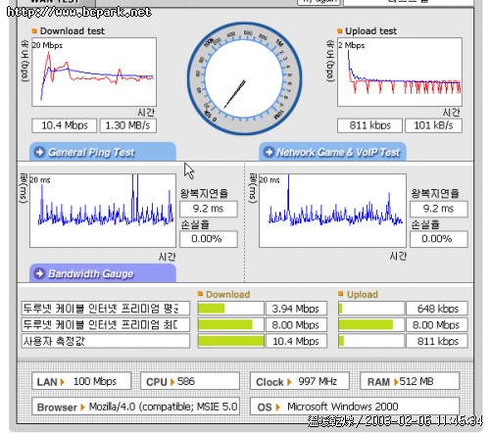The image size is (490, 433).
Task: Click the orange arrow after CPU label
Action: (x=172, y=382)
